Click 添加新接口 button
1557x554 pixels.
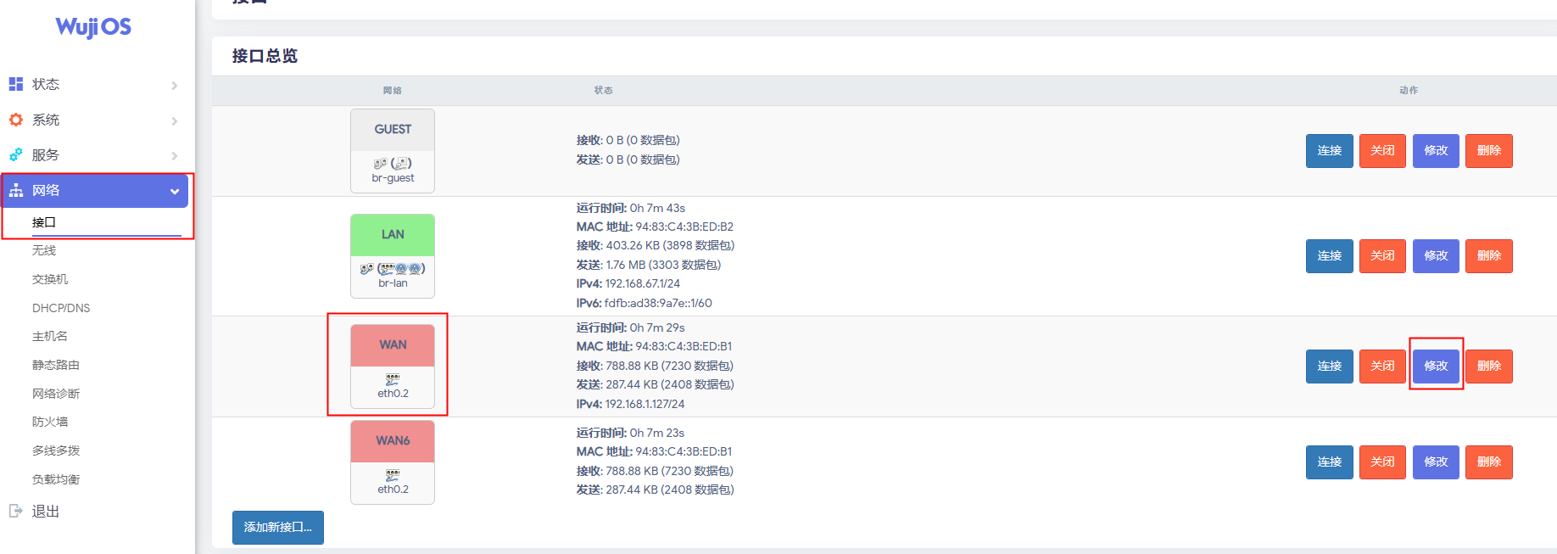[x=278, y=527]
